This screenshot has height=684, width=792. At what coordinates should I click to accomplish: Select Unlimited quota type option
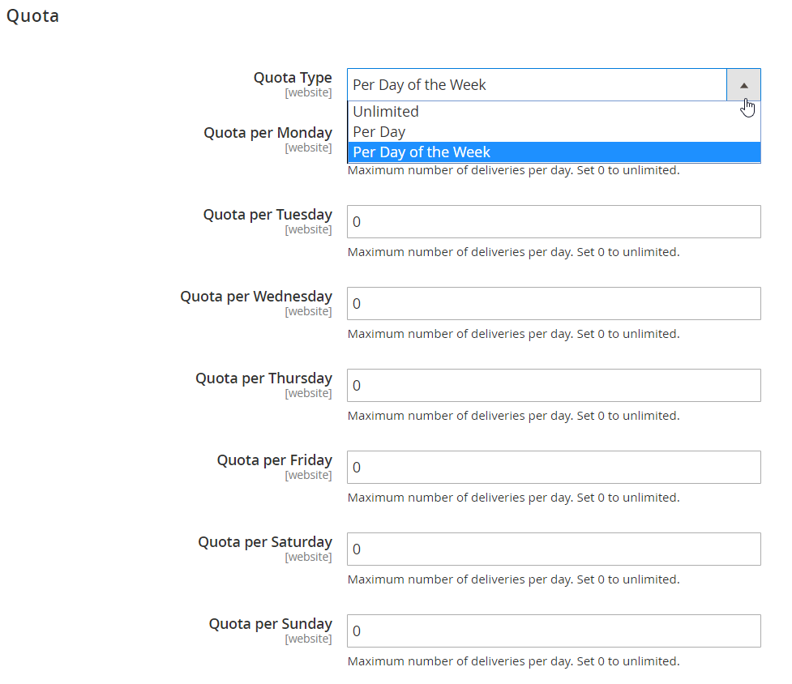click(x=554, y=112)
